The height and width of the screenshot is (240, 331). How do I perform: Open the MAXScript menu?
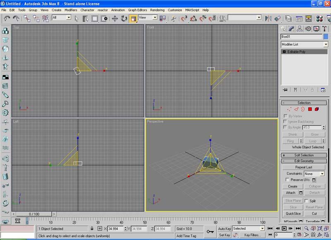pos(192,10)
